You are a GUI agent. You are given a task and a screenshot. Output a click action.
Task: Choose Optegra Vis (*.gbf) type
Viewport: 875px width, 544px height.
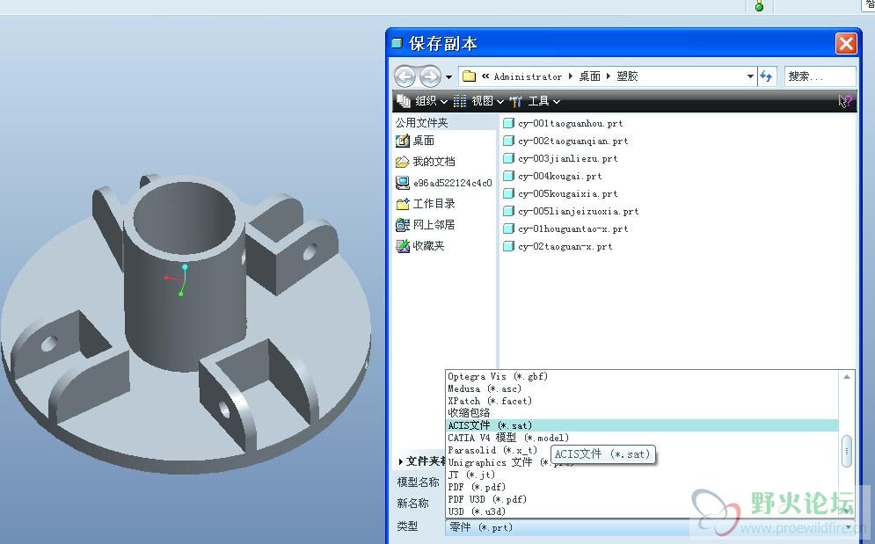pyautogui.click(x=642, y=377)
